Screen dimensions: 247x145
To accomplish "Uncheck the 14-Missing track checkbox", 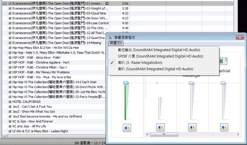I will click(10, 43).
